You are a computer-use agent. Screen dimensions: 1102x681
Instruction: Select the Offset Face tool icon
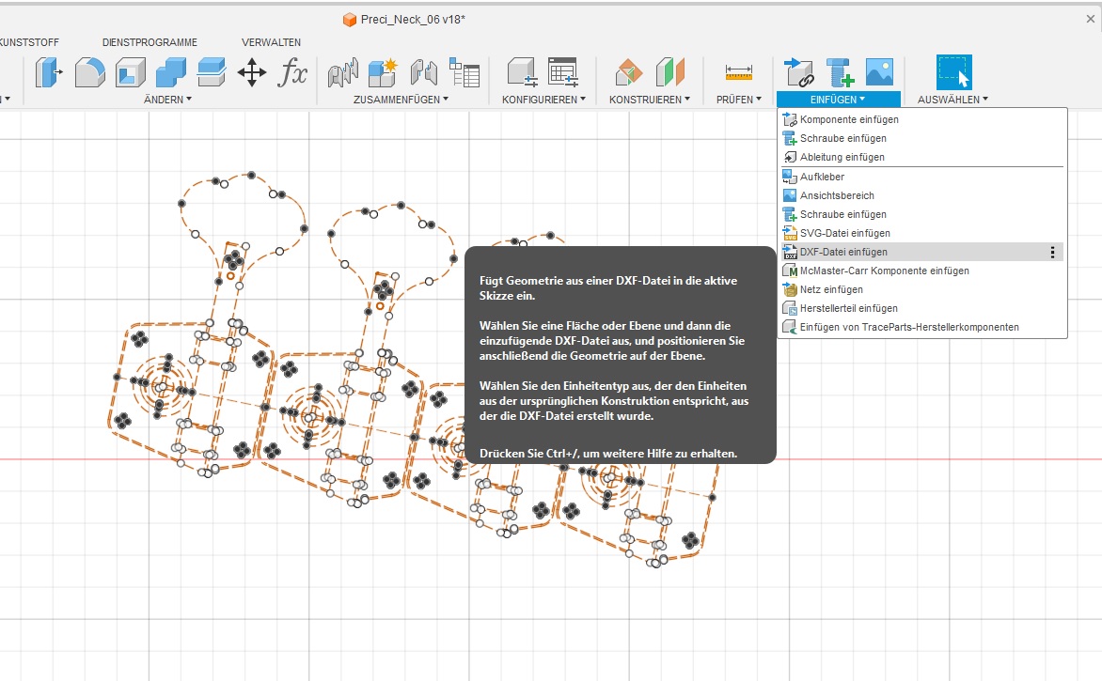212,72
